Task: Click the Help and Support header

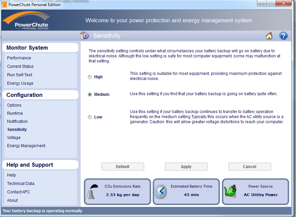Action: point(41,165)
